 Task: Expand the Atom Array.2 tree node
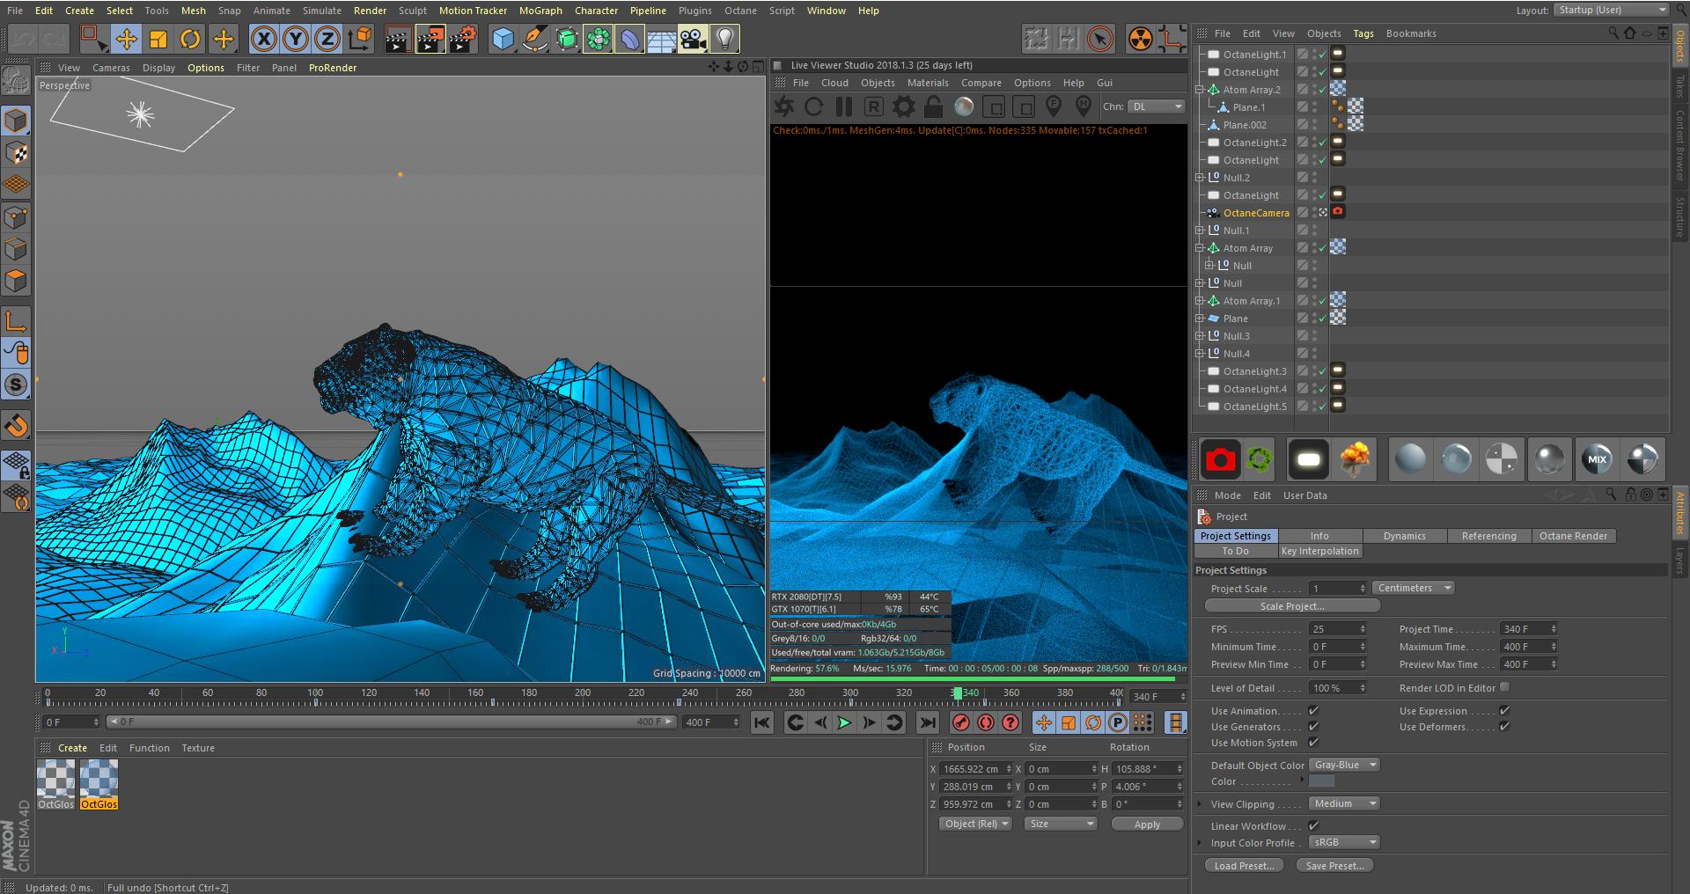1199,90
